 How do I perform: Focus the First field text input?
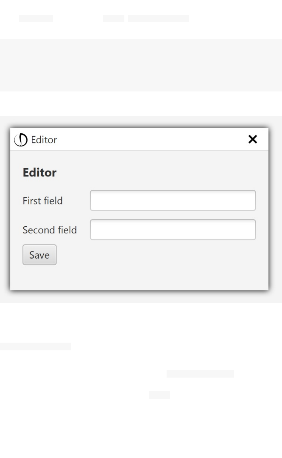pyautogui.click(x=173, y=200)
